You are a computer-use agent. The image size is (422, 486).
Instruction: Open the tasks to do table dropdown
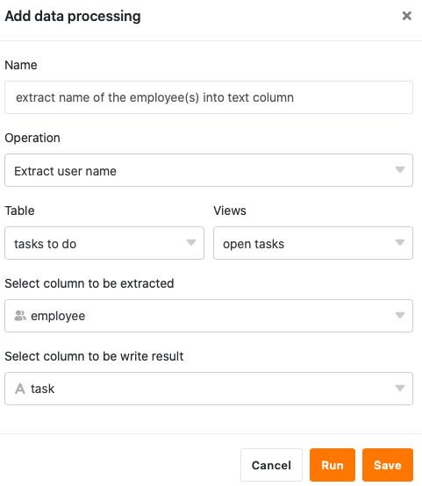pos(104,243)
